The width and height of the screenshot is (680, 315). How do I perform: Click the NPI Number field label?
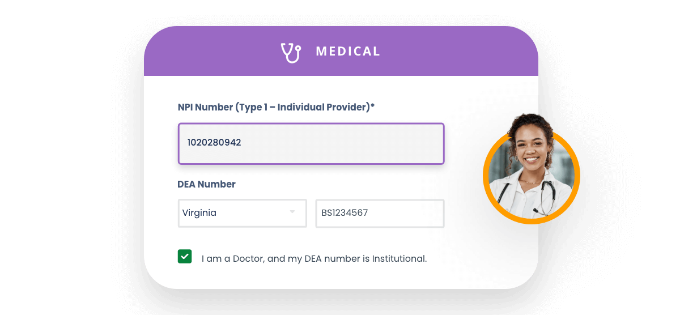(x=276, y=107)
